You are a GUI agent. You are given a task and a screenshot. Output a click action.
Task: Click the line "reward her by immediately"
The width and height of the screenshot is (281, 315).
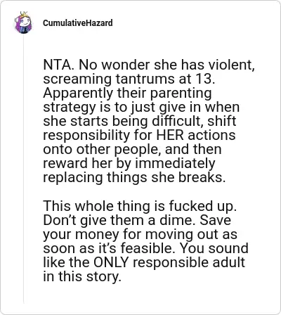click(x=129, y=163)
